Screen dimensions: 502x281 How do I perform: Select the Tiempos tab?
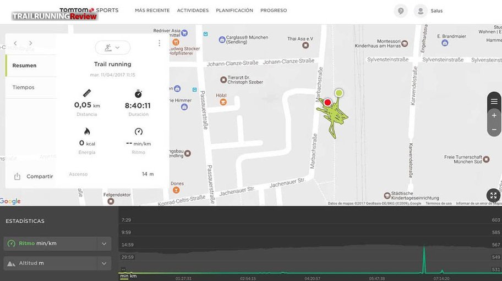point(31,87)
